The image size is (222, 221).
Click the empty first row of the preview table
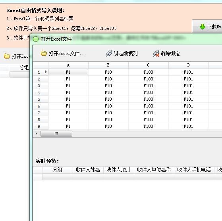coord(127,177)
